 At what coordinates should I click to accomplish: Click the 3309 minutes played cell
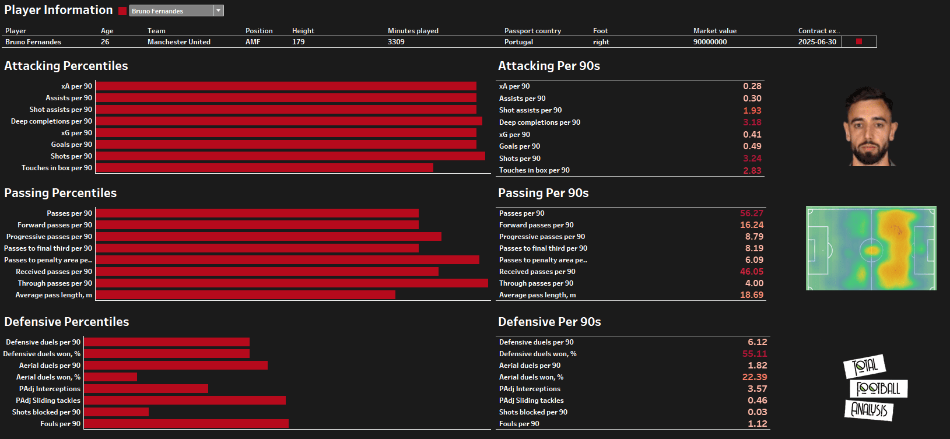396,42
